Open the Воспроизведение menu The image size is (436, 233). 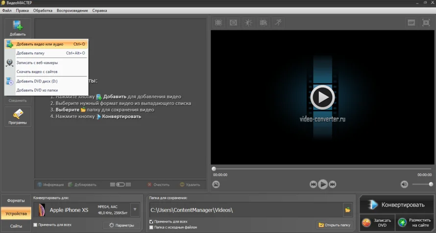click(x=73, y=10)
